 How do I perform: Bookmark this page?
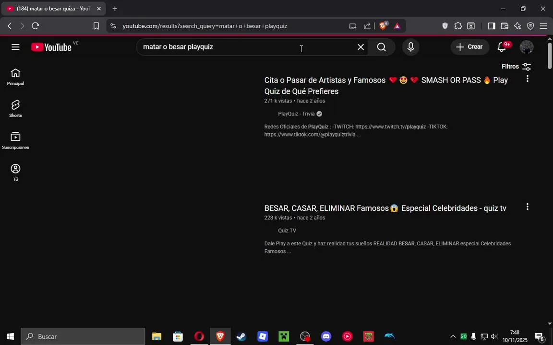pyautogui.click(x=96, y=26)
